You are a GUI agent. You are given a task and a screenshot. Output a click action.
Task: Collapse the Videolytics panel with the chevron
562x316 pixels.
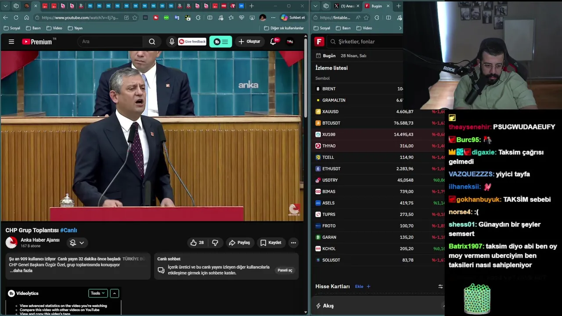[114, 293]
